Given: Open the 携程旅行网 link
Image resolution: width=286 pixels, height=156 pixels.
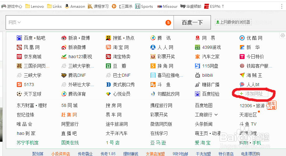Looking at the screenshot, I should [161, 105].
